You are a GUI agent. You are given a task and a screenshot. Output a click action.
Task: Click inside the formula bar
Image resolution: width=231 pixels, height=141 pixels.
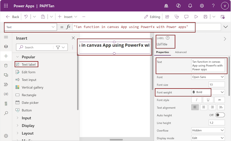click(146, 27)
